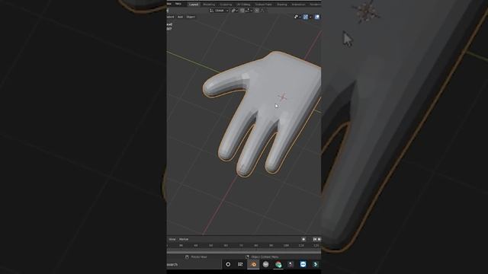Open the Texture Paint workspace tab

click(263, 5)
